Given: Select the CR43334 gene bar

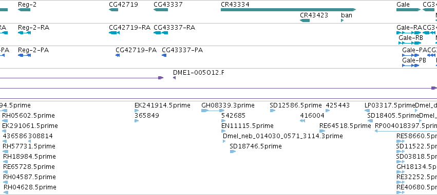Looking at the screenshot, I should [288, 10].
